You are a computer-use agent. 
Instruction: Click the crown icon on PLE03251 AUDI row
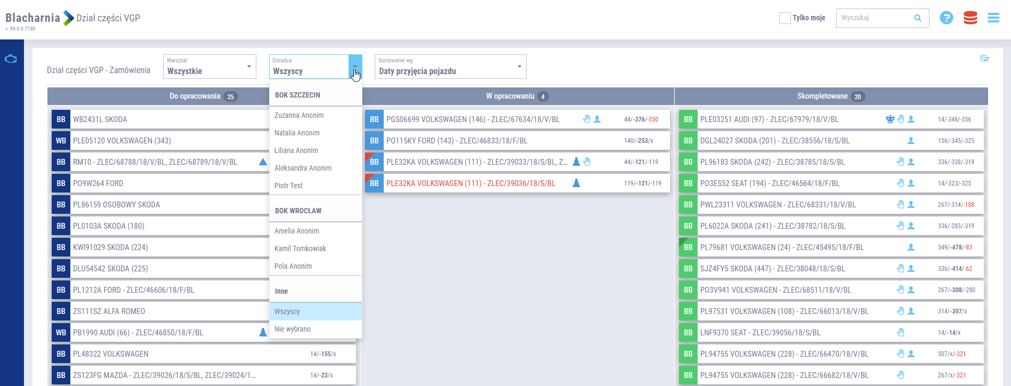[x=889, y=119]
